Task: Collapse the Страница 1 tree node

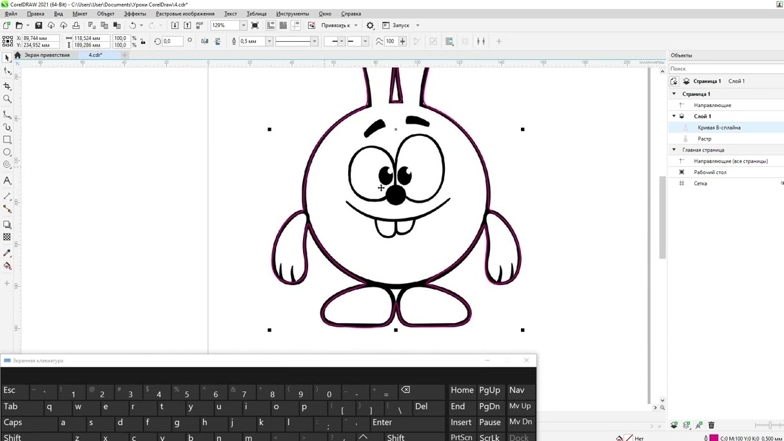Action: click(674, 94)
